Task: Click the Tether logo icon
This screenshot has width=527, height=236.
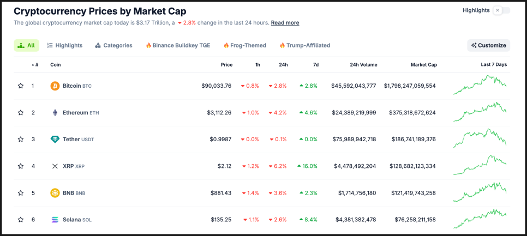Action: (x=55, y=140)
